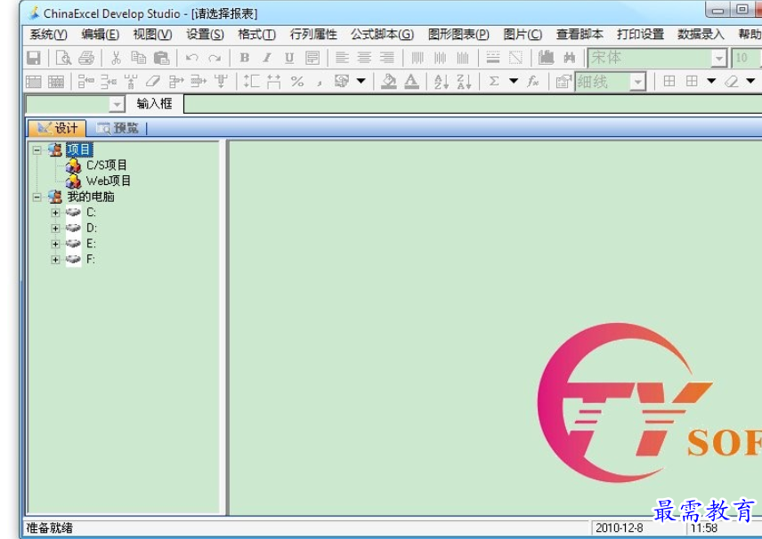Switch to the 预览 tab
The image size is (762, 539).
(118, 128)
